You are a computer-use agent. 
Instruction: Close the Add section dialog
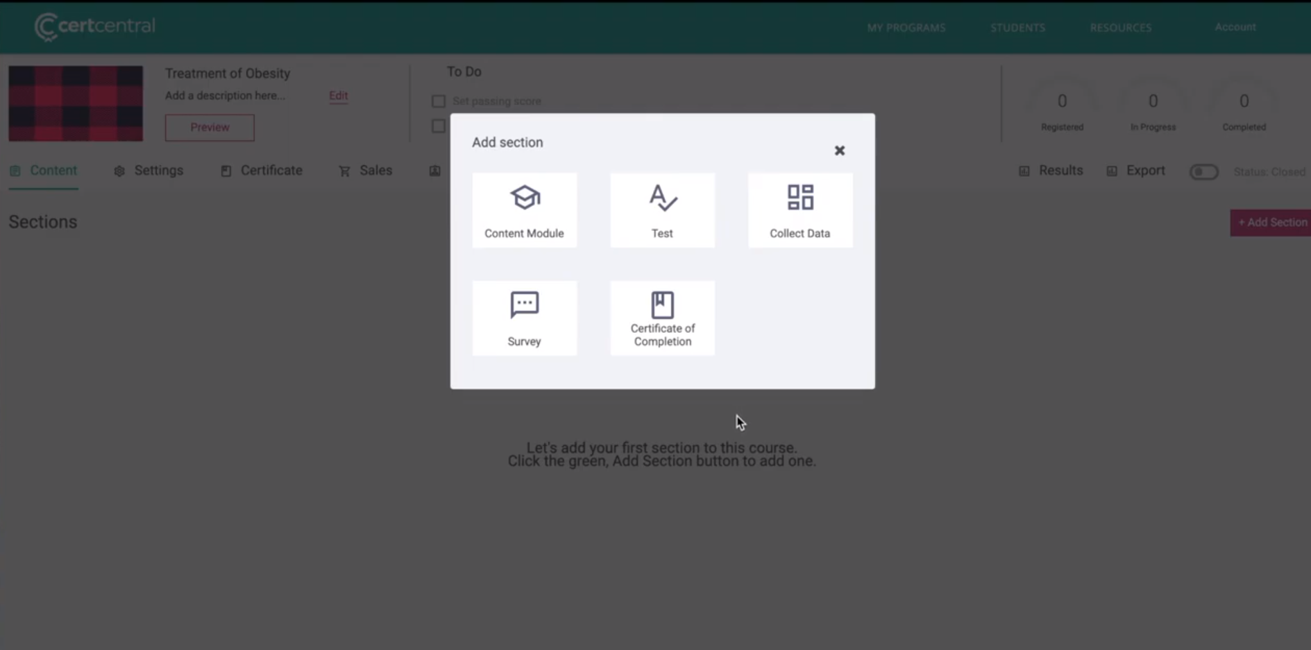839,151
